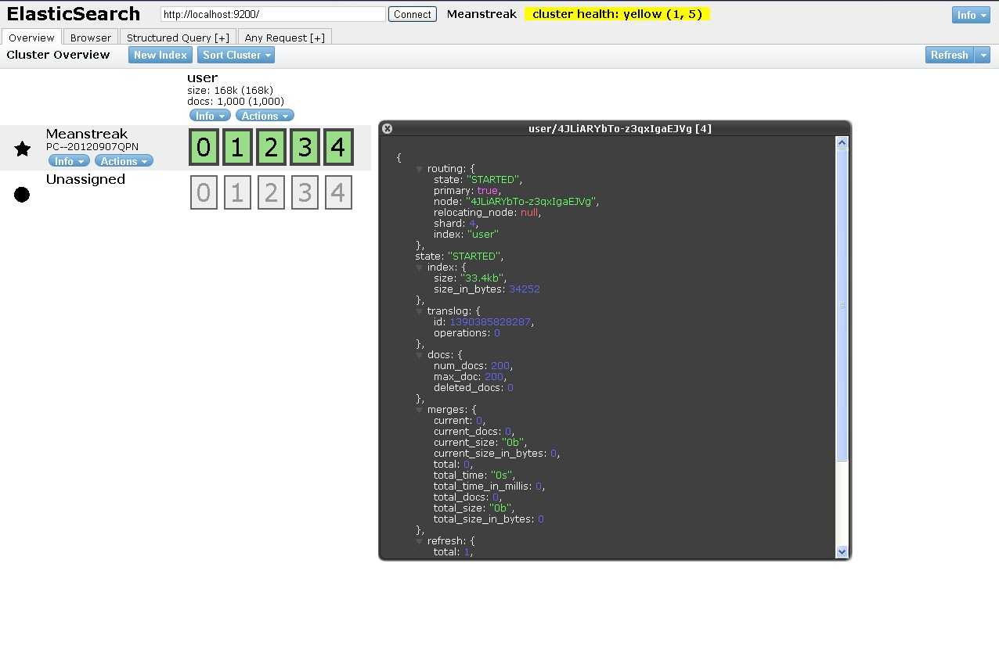This screenshot has height=664, width=999.
Task: Click the master node star icon
Action: coord(23,148)
